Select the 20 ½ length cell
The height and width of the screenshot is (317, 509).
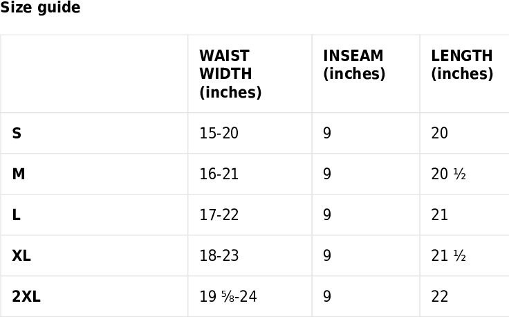pos(465,174)
